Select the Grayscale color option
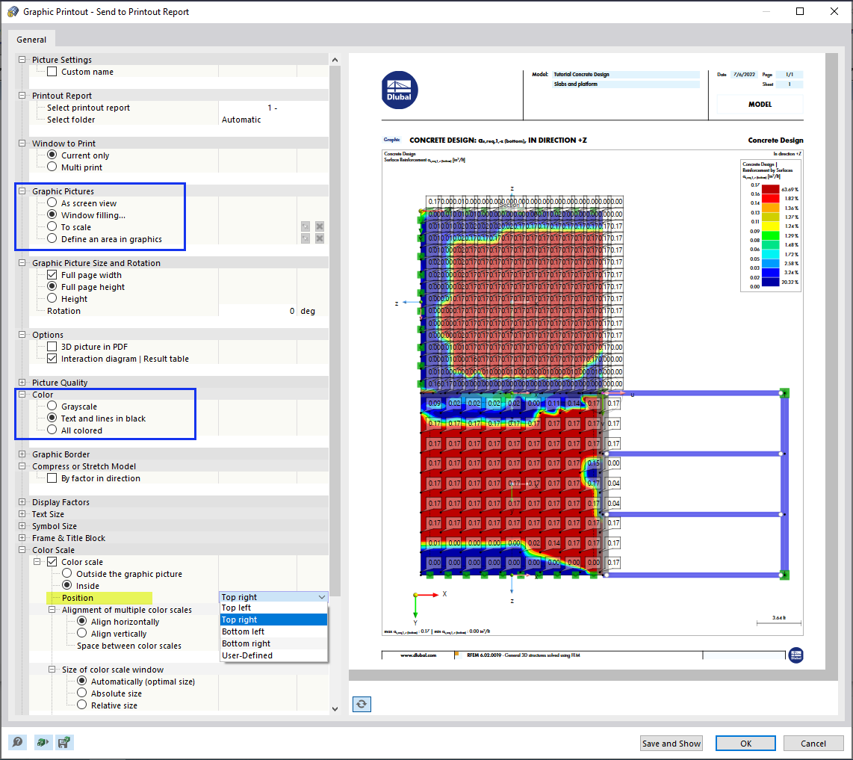 [x=52, y=406]
